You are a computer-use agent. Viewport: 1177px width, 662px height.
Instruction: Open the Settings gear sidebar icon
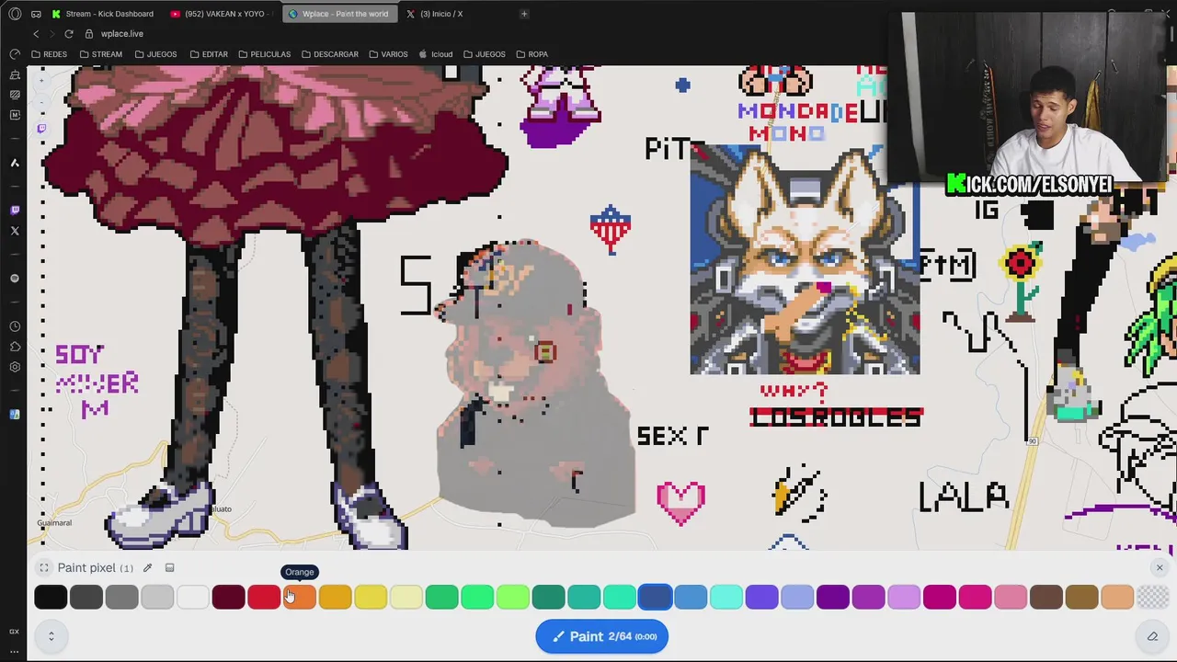pyautogui.click(x=15, y=367)
